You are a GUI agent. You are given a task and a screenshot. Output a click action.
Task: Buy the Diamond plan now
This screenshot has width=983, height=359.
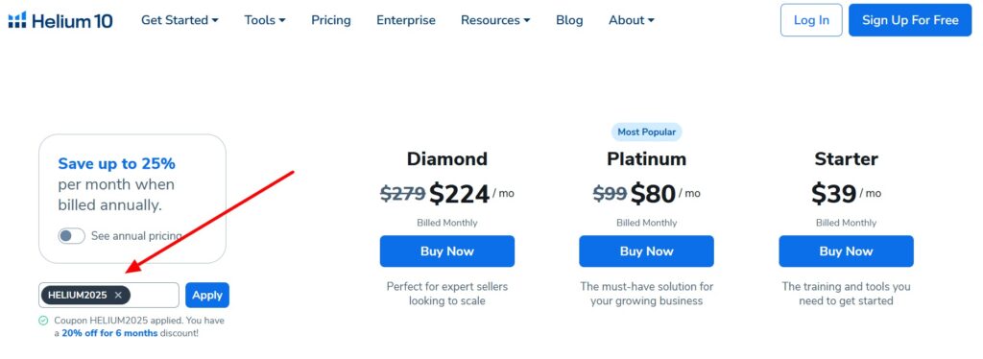tap(447, 251)
